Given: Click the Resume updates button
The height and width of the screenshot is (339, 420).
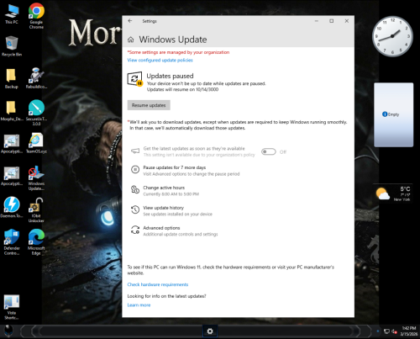Looking at the screenshot, I should 149,105.
